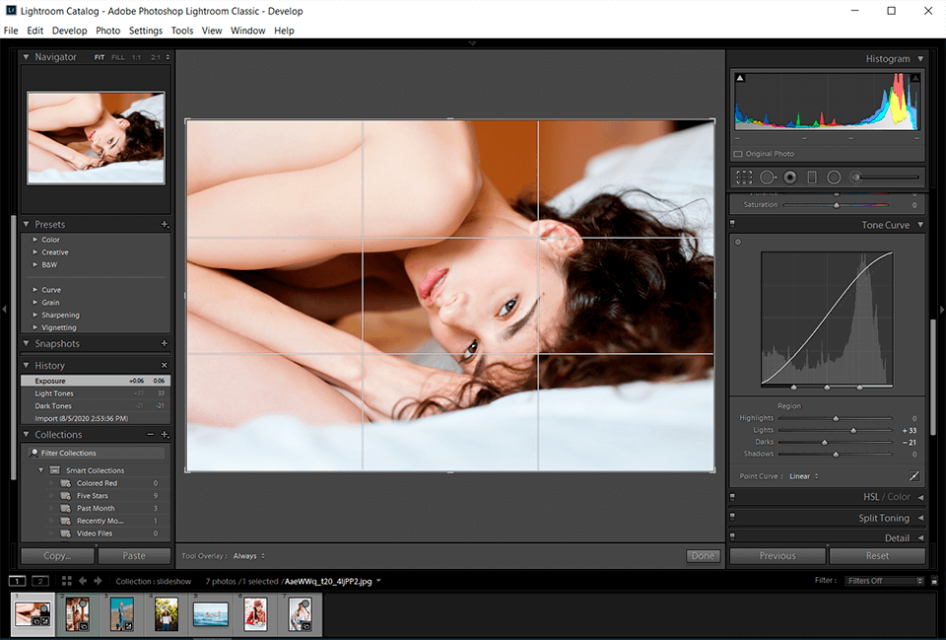Screen dimensions: 946x640
Task: Activate the Graduated Filter tool
Action: [x=812, y=178]
